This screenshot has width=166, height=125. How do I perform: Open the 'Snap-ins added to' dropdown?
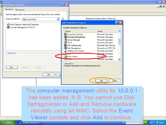(x=58, y=19)
